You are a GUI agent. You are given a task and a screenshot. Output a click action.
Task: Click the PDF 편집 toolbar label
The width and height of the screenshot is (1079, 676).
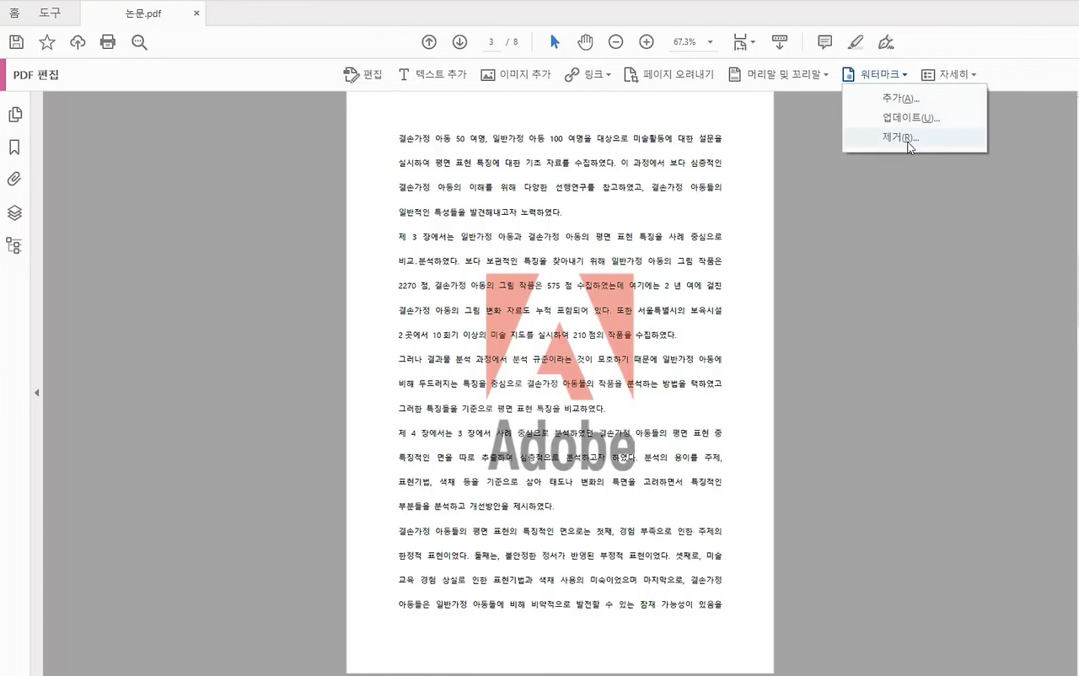(36, 75)
